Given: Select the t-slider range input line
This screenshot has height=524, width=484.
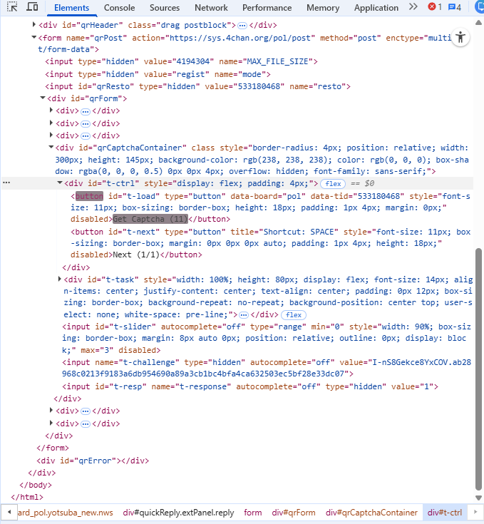Looking at the screenshot, I should (x=267, y=338).
